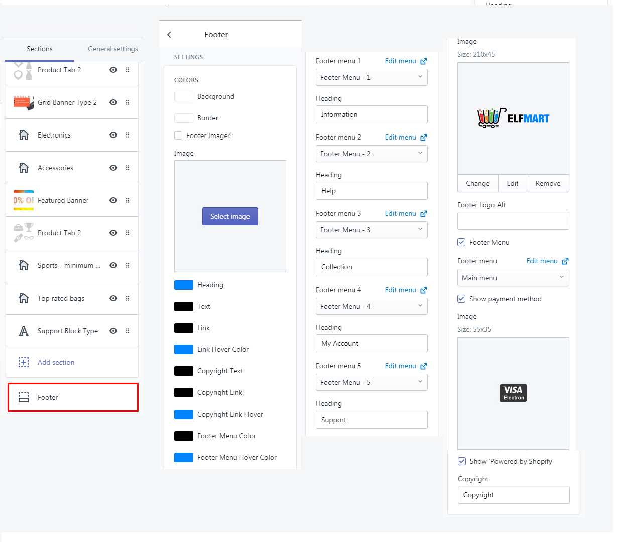Uncheck Show payment method checkbox
The height and width of the screenshot is (542, 619).
point(461,299)
